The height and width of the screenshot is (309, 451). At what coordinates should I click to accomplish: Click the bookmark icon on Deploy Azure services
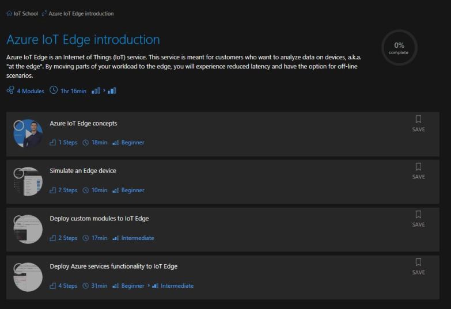(419, 262)
